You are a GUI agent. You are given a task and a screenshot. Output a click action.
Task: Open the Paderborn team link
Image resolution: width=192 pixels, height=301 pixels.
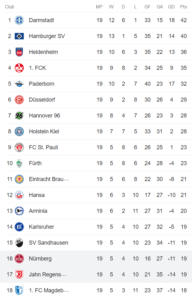[41, 84]
